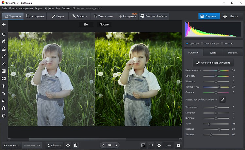
Task: Select the healing bandage tool
Action: coord(4,41)
